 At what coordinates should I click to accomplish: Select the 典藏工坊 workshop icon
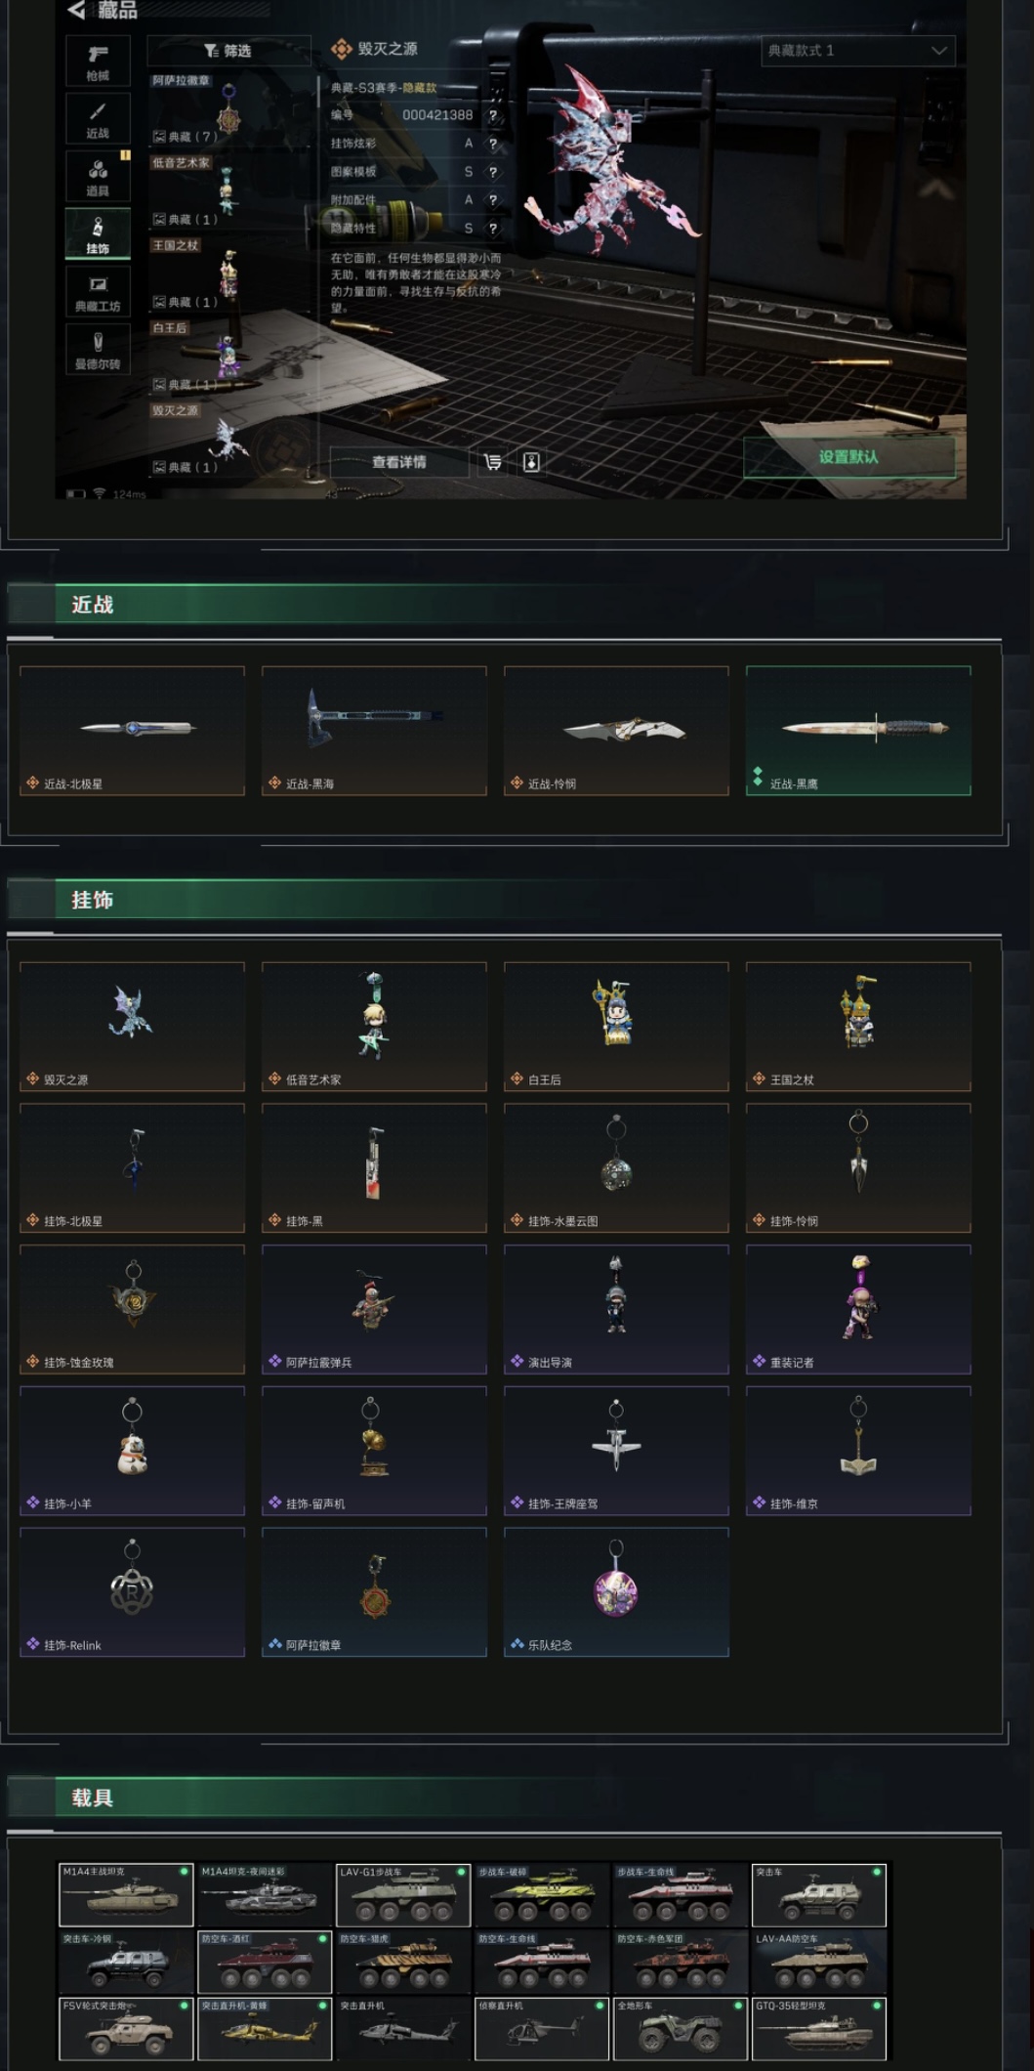[98, 291]
